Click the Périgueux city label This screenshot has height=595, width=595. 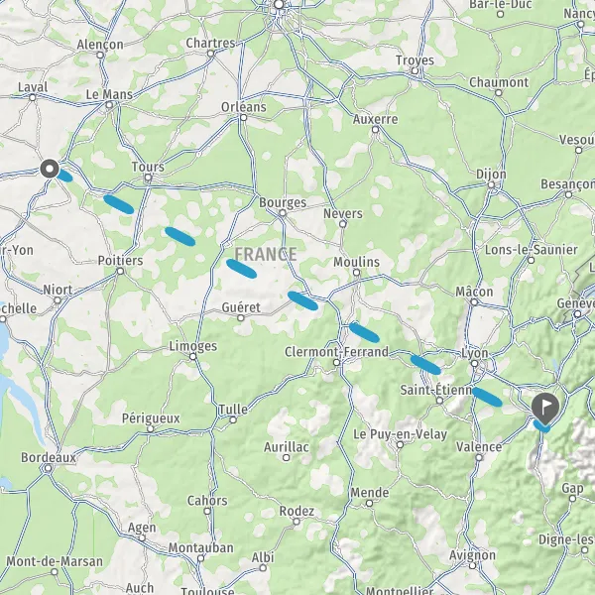point(151,418)
